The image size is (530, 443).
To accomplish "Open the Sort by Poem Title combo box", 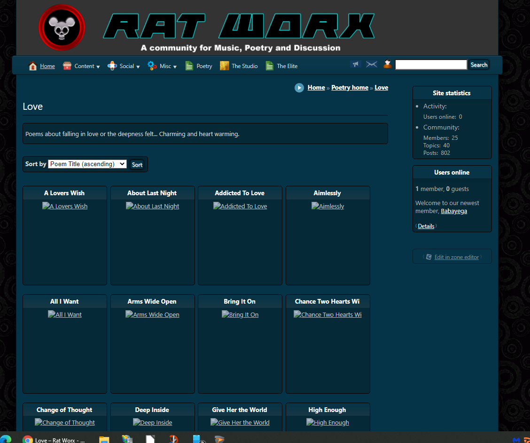I will [x=87, y=164].
